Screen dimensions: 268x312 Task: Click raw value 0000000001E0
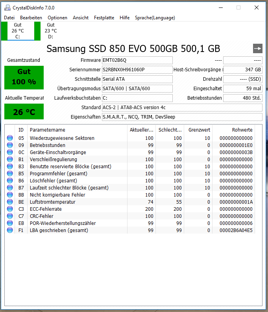tap(236, 145)
